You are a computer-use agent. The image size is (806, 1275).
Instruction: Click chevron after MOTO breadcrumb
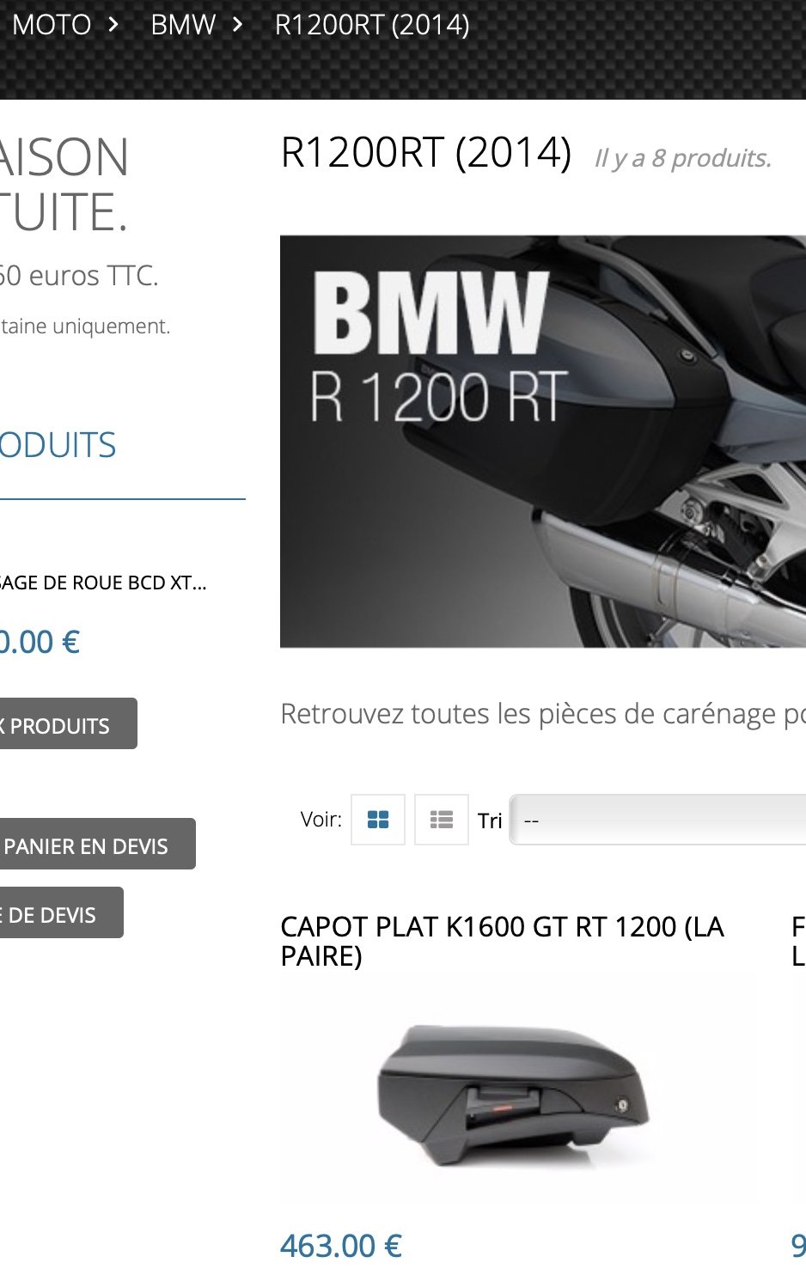113,25
